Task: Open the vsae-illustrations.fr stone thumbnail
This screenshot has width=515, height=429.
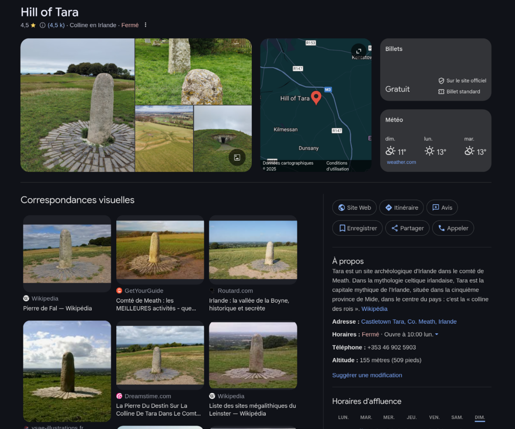Action: [x=67, y=371]
